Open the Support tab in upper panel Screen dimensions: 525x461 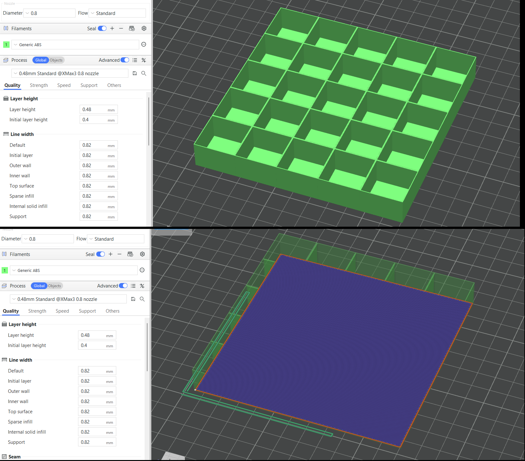pos(89,85)
